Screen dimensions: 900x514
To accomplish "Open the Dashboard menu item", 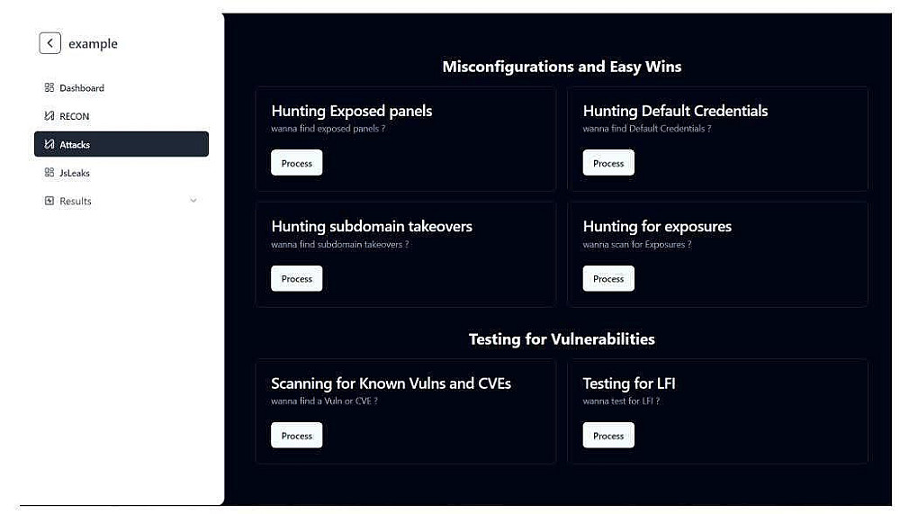I will pos(82,88).
